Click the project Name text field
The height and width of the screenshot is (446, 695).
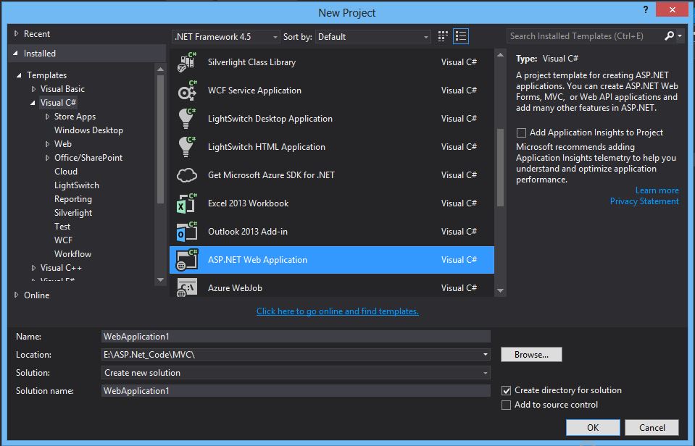(296, 337)
